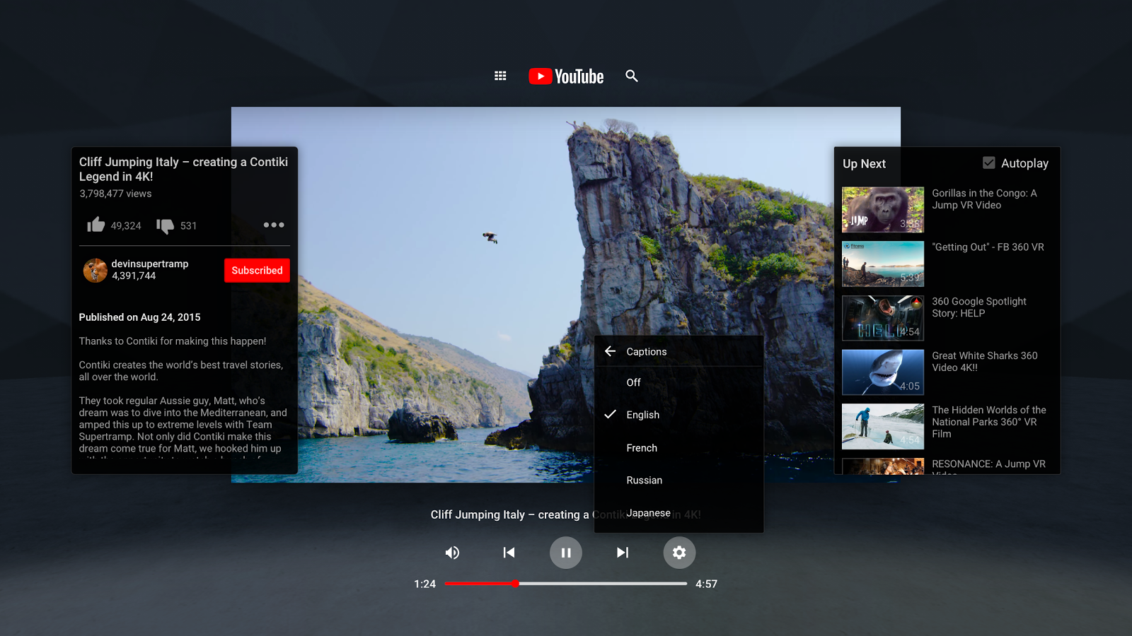Like the video with the thumbs up icon
Screen dimensions: 1132x636
pyautogui.click(x=95, y=225)
